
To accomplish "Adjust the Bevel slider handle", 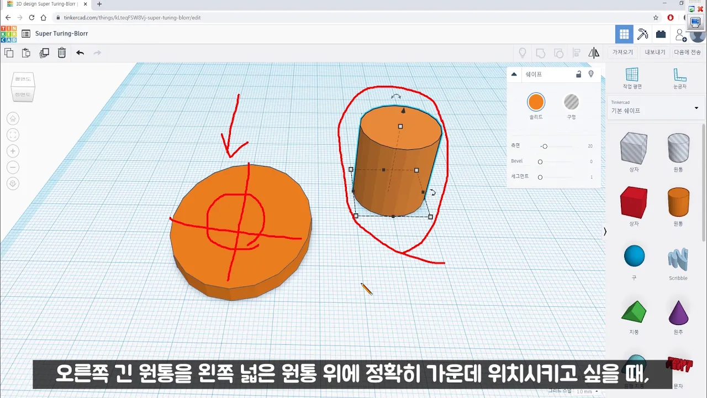I will point(540,161).
